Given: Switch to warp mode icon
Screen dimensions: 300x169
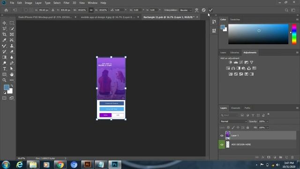Looking at the screenshot, I should pos(196,10).
